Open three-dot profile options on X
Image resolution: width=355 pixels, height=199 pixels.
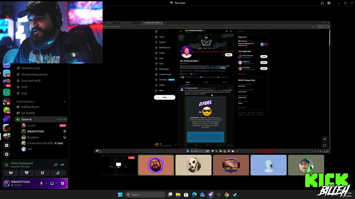[x=222, y=55]
